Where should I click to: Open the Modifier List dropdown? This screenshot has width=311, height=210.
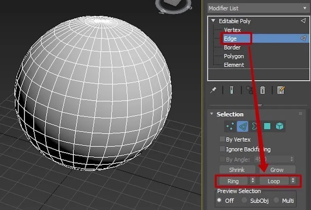tap(257, 8)
